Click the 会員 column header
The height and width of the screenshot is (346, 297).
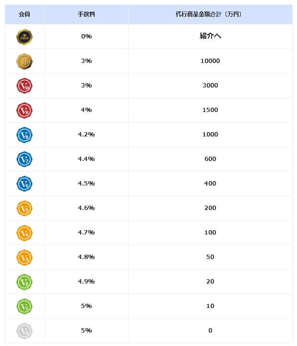click(24, 14)
